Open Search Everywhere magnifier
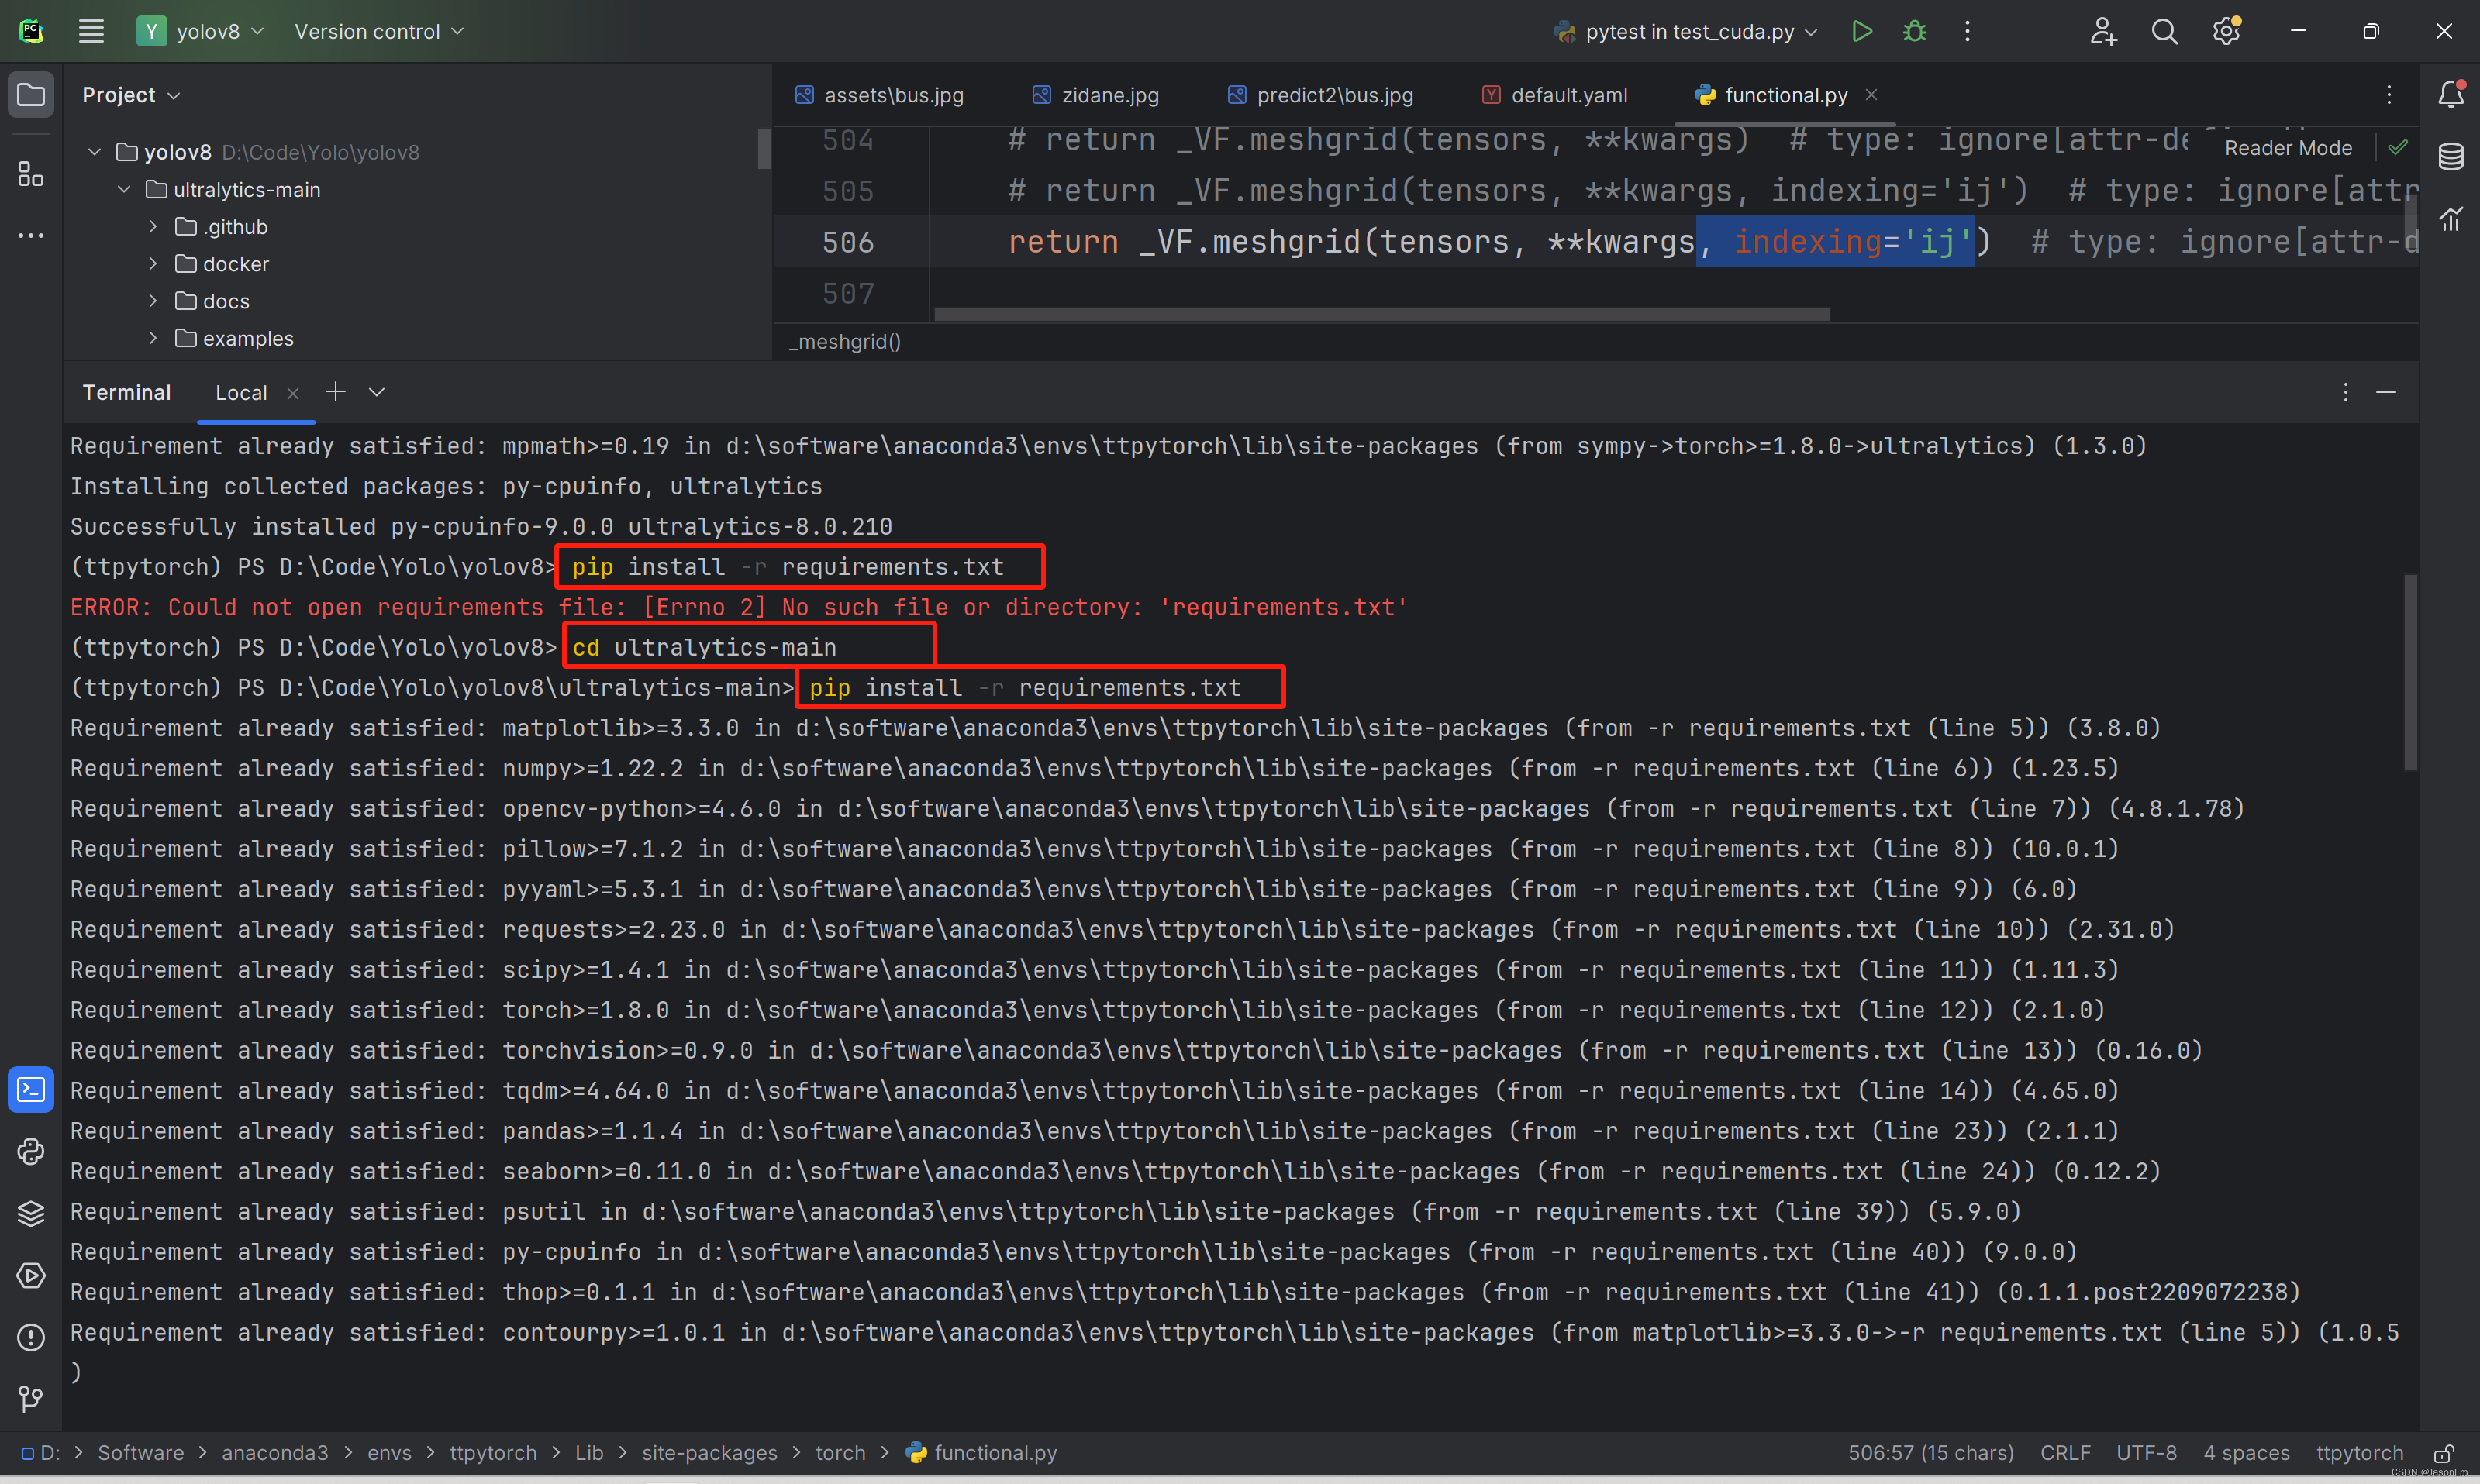Image resolution: width=2480 pixels, height=1484 pixels. (2164, 31)
